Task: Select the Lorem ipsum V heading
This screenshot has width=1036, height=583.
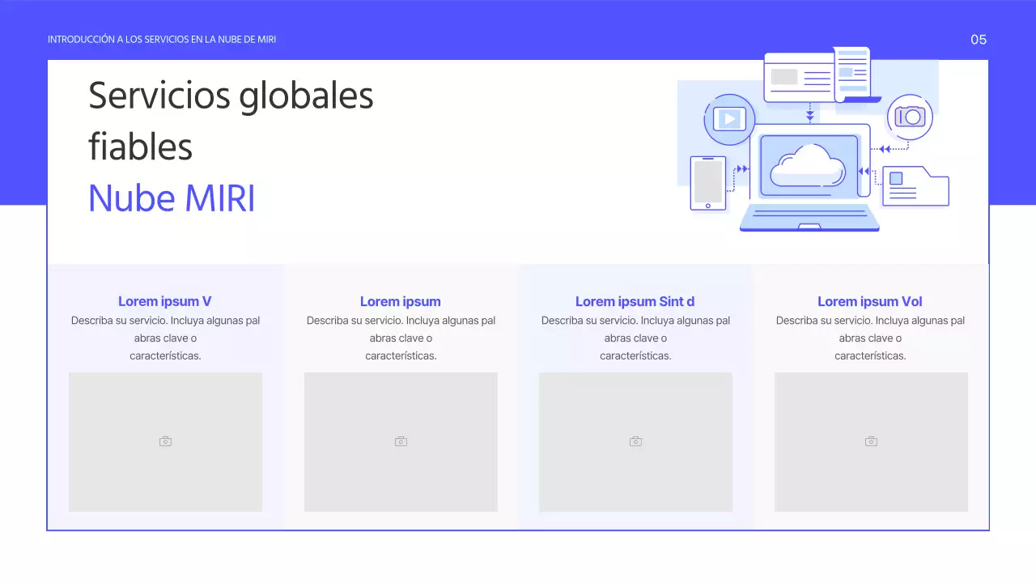Action: click(165, 301)
